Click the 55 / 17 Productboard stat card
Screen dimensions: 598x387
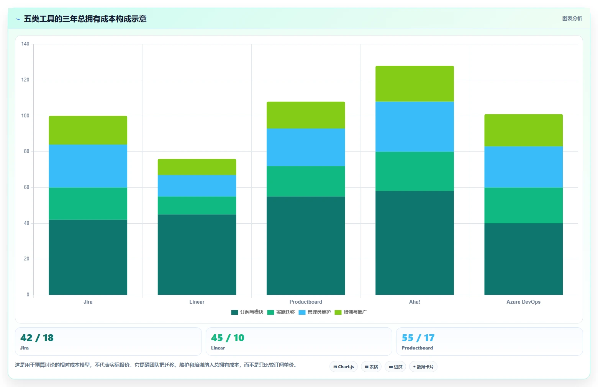tap(490, 341)
